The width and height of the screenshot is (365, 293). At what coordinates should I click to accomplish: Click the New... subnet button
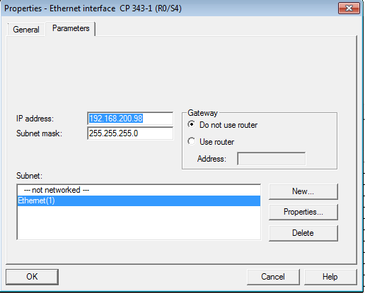coord(303,191)
